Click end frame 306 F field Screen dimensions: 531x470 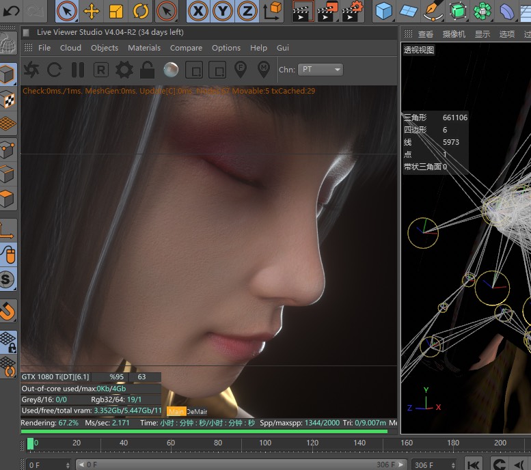(435, 465)
